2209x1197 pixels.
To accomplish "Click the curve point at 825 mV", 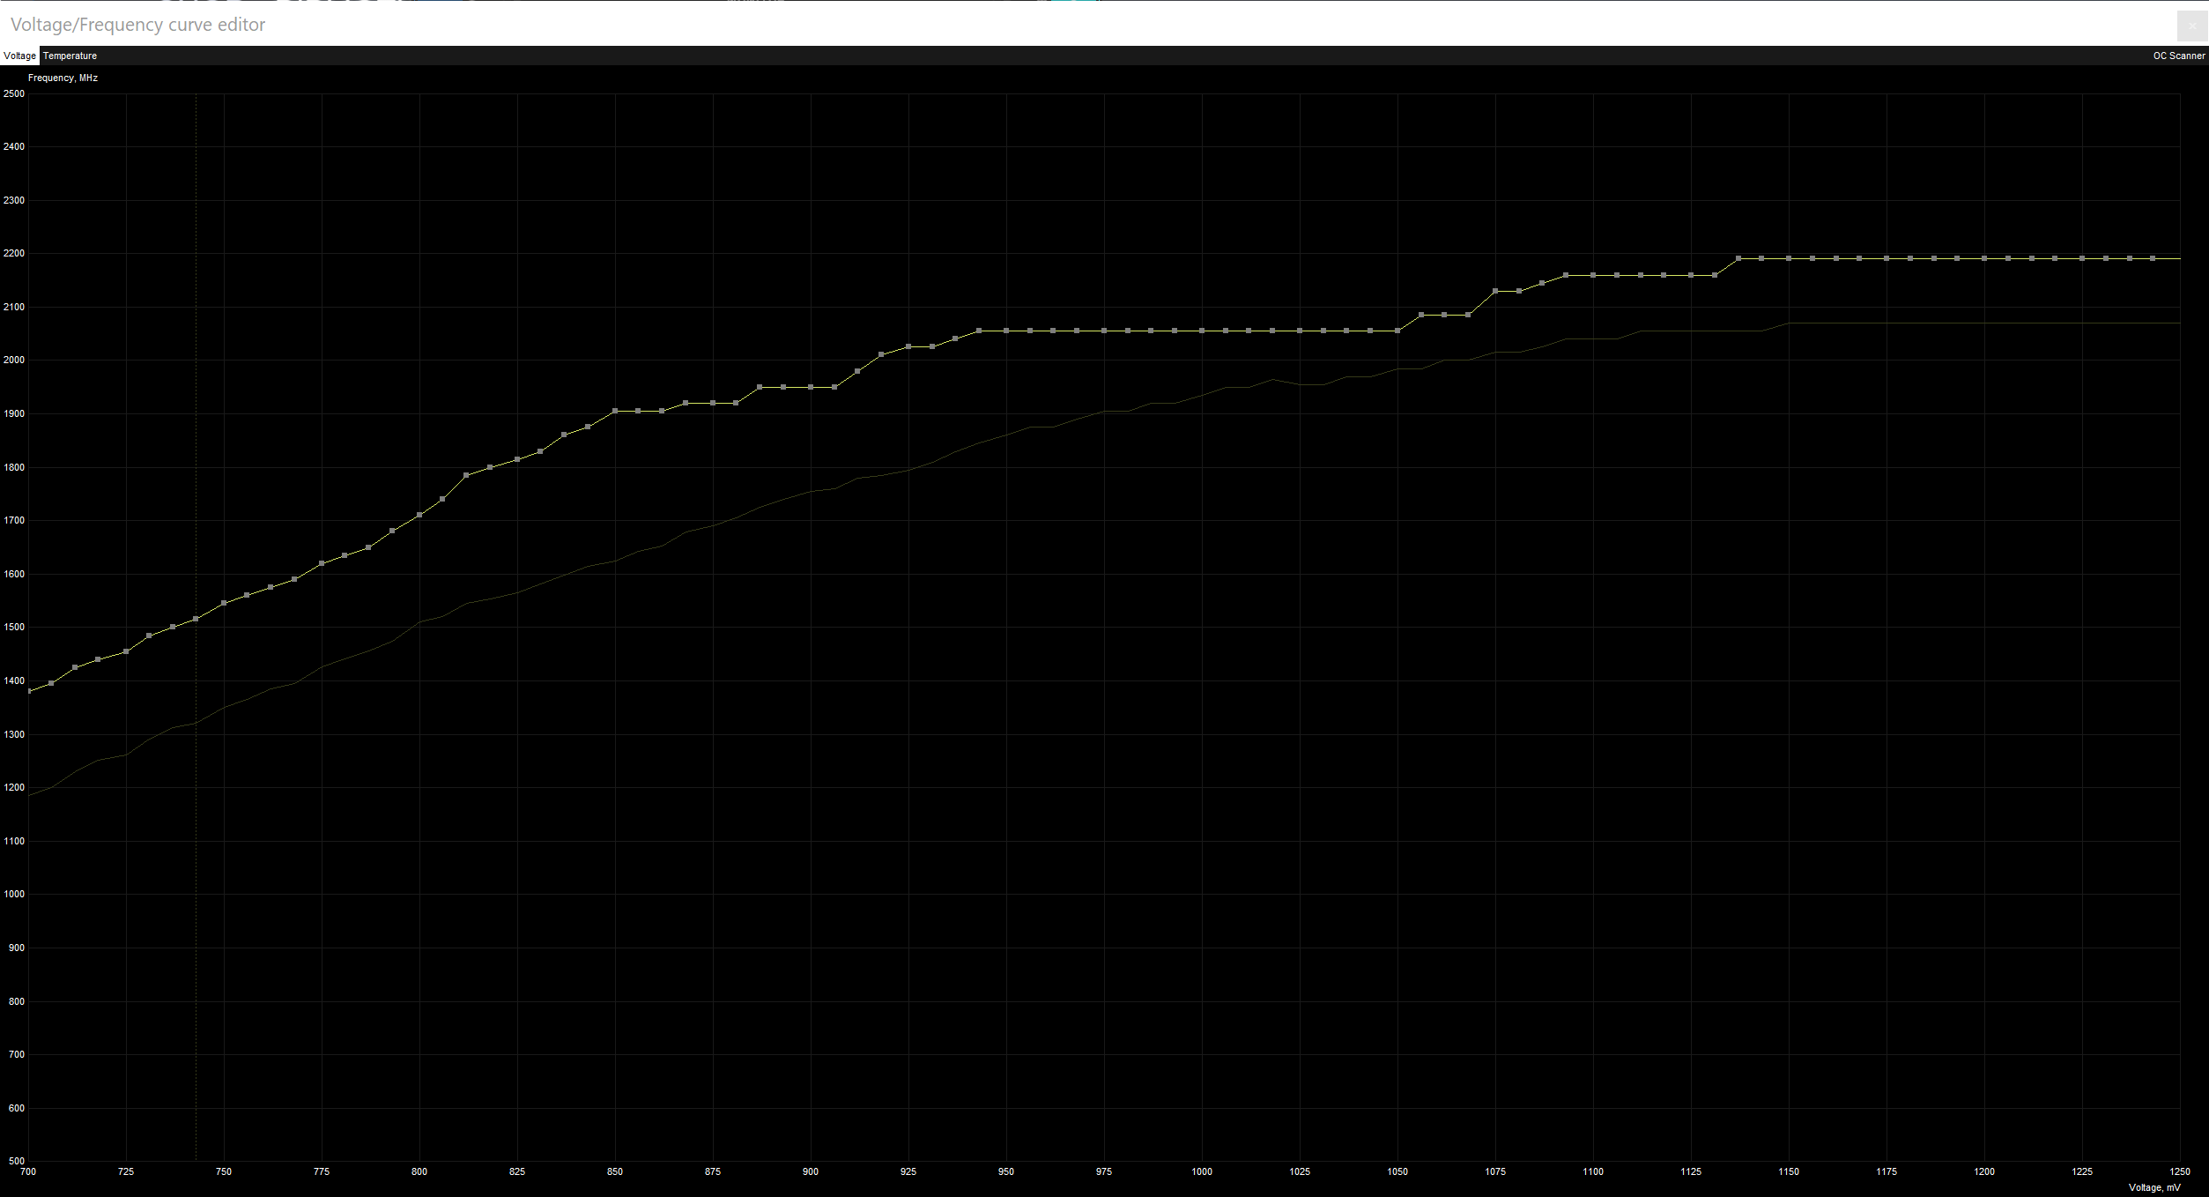I will (x=517, y=459).
